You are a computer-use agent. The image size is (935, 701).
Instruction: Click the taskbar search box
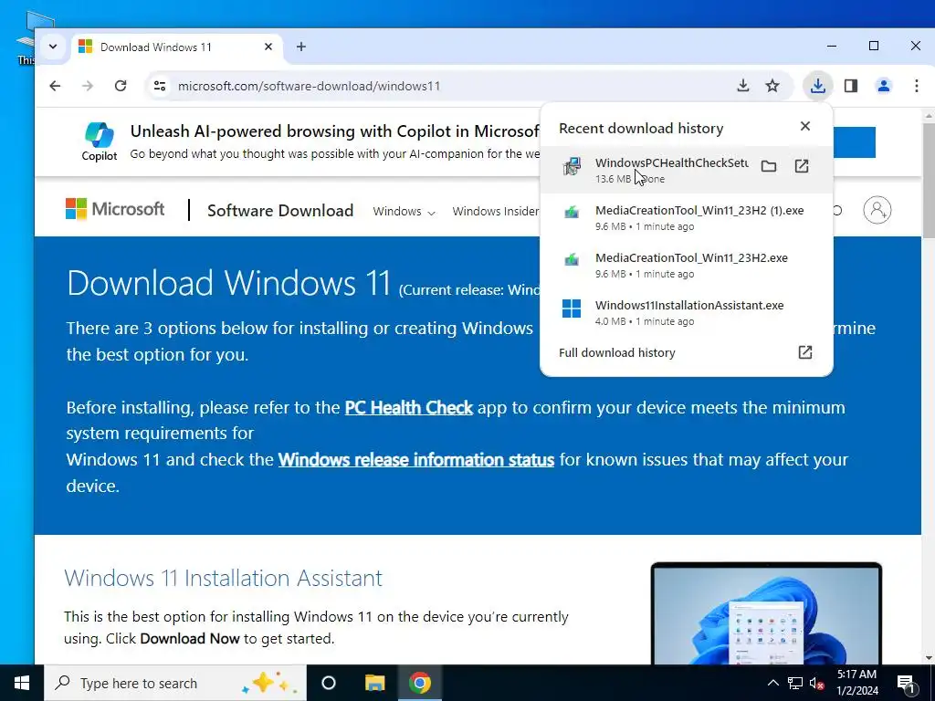click(x=175, y=683)
